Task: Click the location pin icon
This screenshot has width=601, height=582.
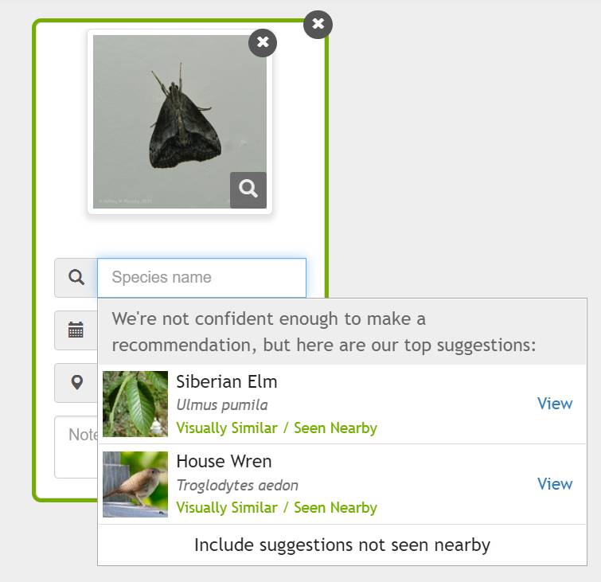Action: click(76, 383)
